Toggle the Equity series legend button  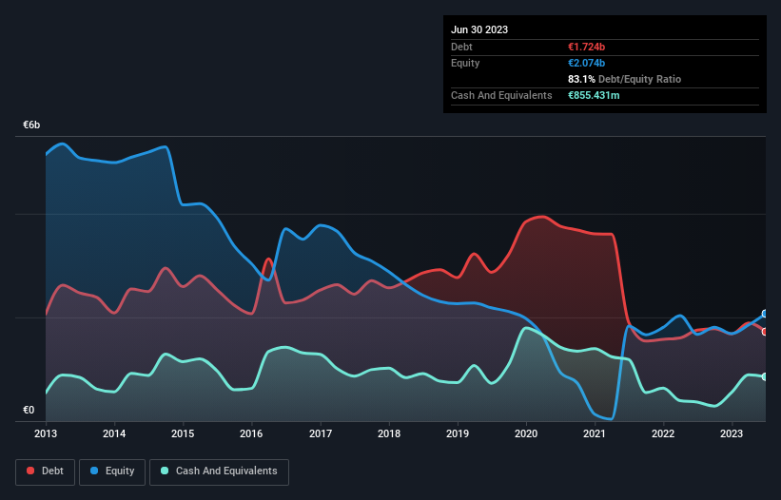tap(112, 471)
